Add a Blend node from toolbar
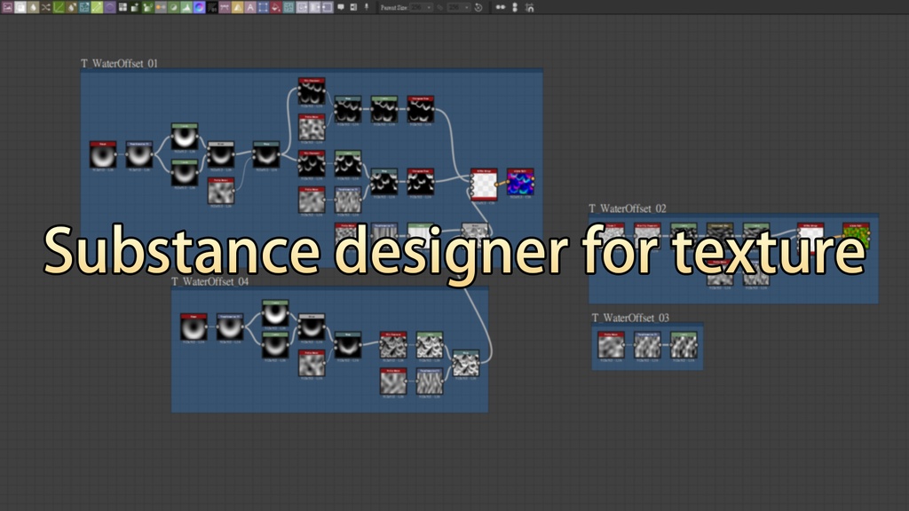The height and width of the screenshot is (511, 909). tap(20, 7)
